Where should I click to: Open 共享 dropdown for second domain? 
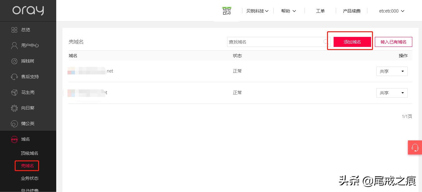[392, 93]
